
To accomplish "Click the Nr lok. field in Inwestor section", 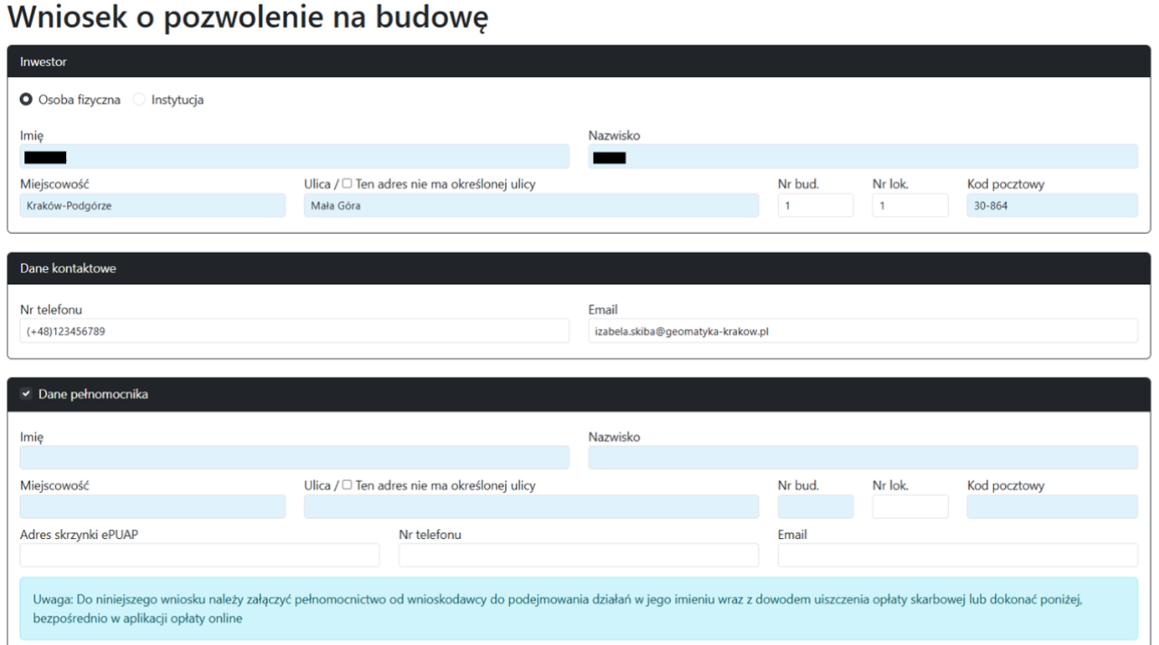I will (x=909, y=205).
